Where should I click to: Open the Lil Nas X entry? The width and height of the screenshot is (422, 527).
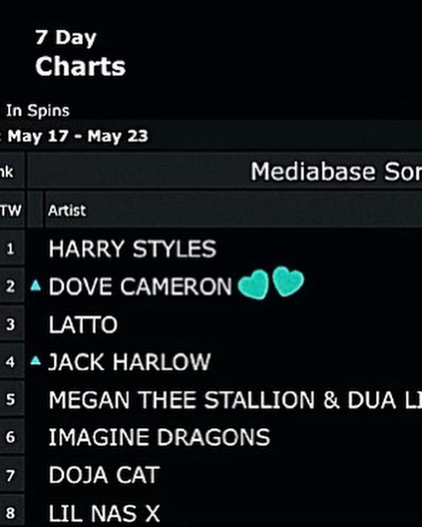(x=104, y=513)
